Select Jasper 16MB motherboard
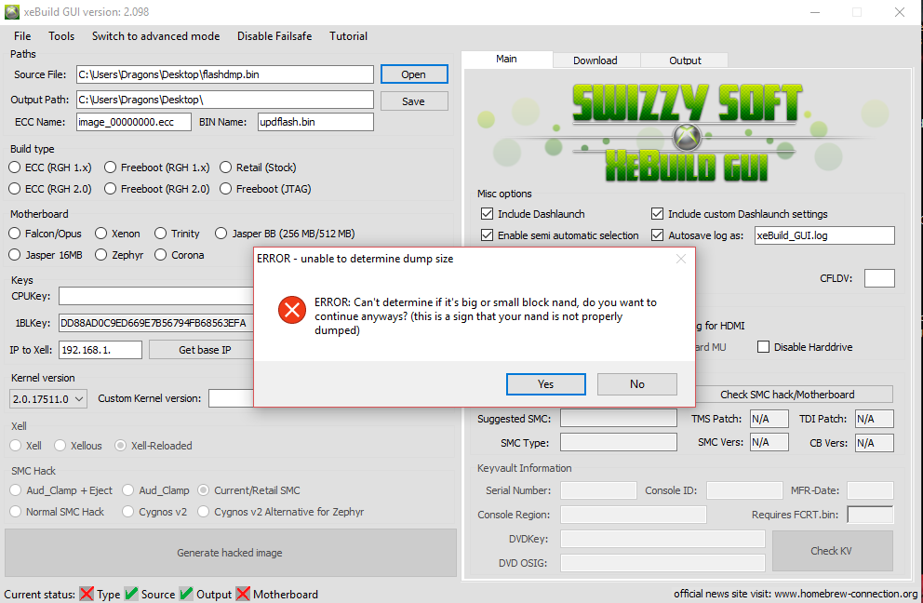 pyautogui.click(x=46, y=254)
